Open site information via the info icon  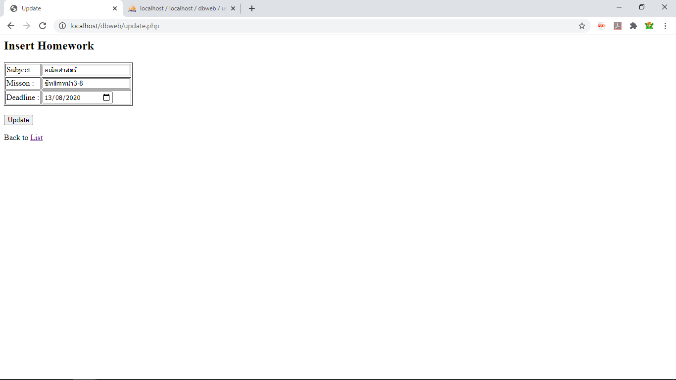tap(62, 26)
